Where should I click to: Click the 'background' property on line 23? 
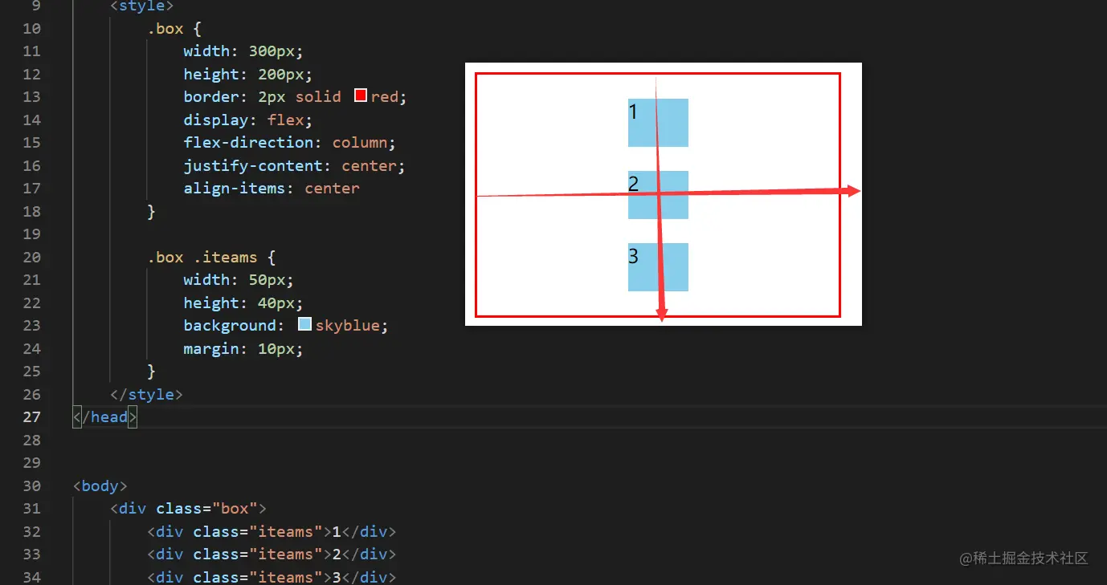pyautogui.click(x=230, y=325)
